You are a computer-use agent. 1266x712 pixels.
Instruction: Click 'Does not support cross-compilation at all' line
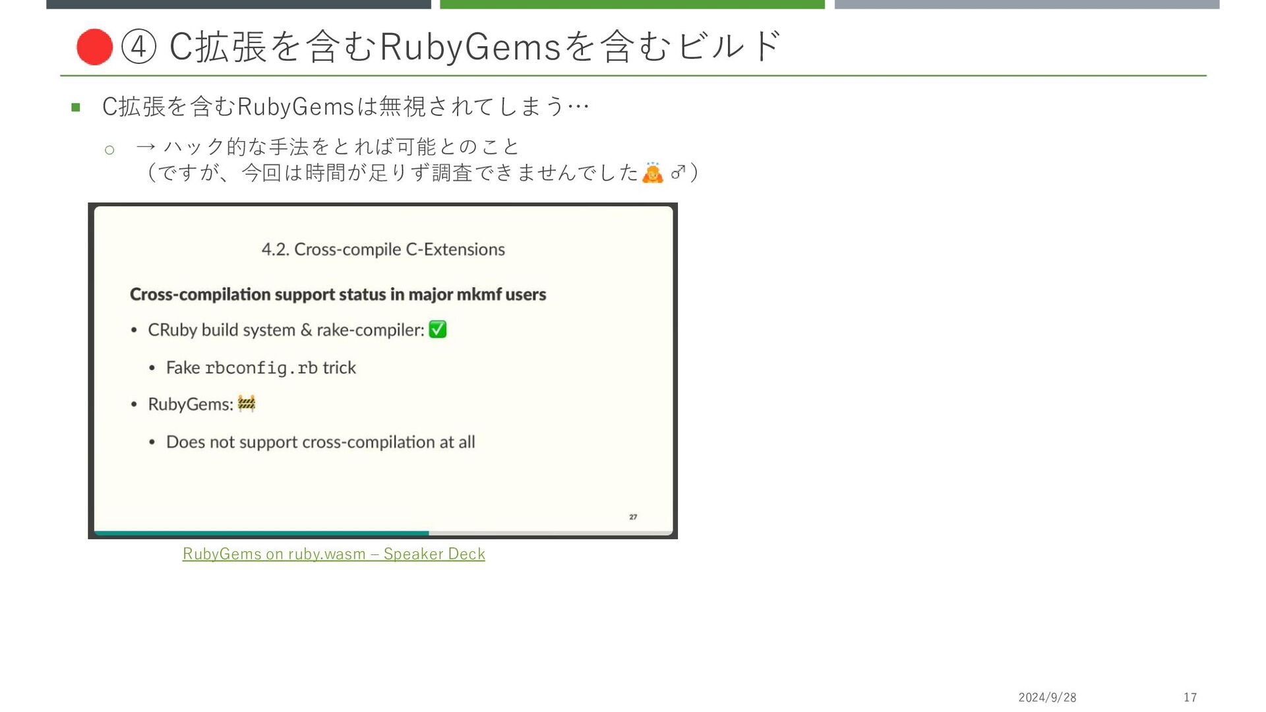(x=320, y=442)
